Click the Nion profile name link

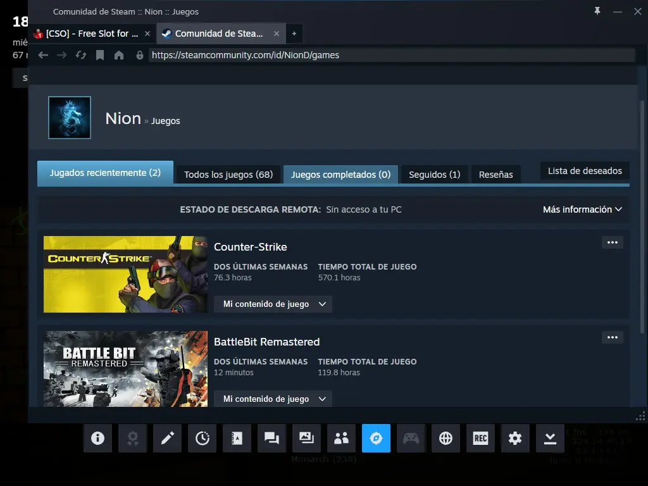[x=123, y=118]
